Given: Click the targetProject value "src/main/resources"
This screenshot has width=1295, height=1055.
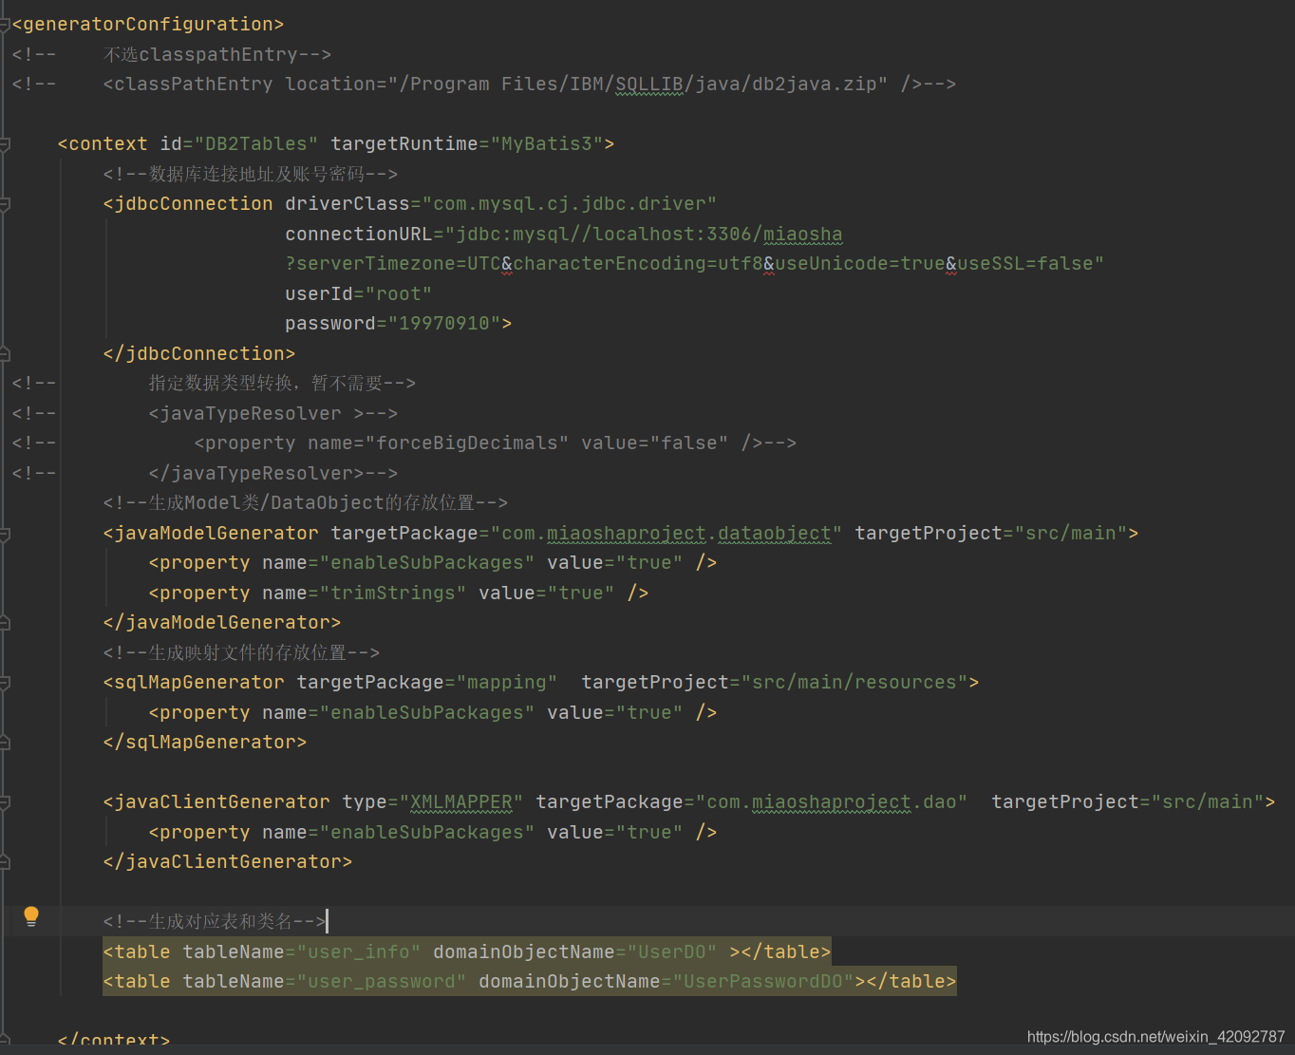Looking at the screenshot, I should pyautogui.click(x=854, y=683).
